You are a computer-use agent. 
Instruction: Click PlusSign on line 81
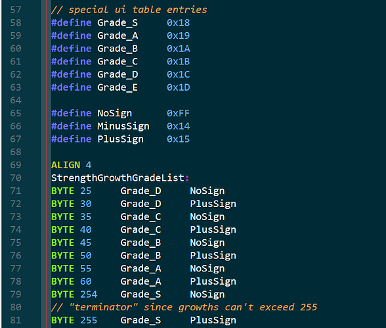click(x=213, y=320)
